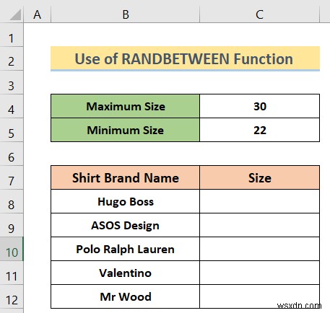
Task: Select row 12 header
Action: (12, 296)
